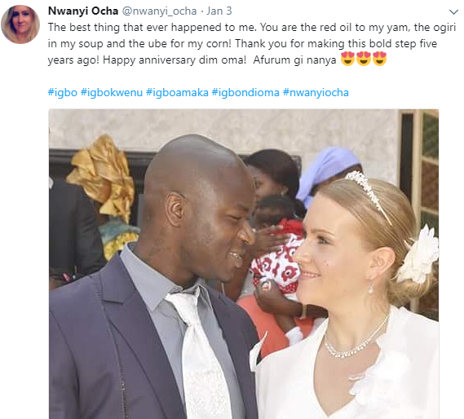Click the first heart-eyes emoji
The height and width of the screenshot is (419, 464).
pos(347,59)
